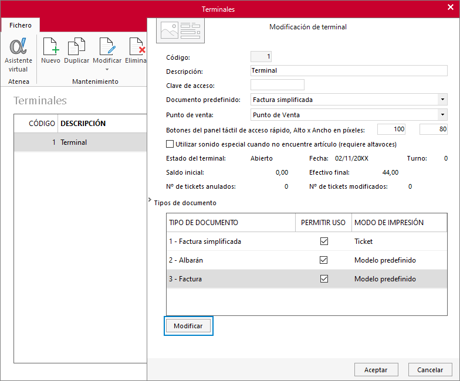This screenshot has width=460, height=381.
Task: Toggle permitir uso for Factura row
Action: (x=324, y=279)
